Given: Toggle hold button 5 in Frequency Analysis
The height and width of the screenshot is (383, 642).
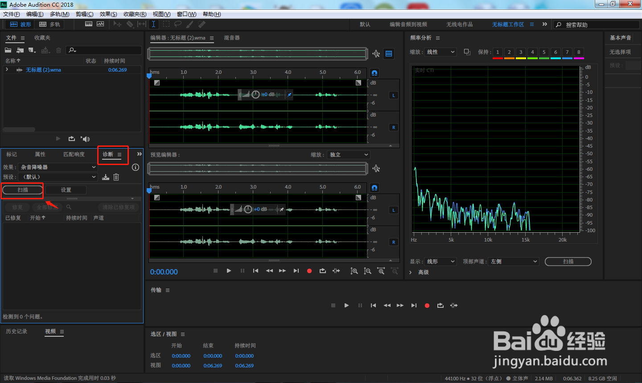Looking at the screenshot, I should [544, 52].
